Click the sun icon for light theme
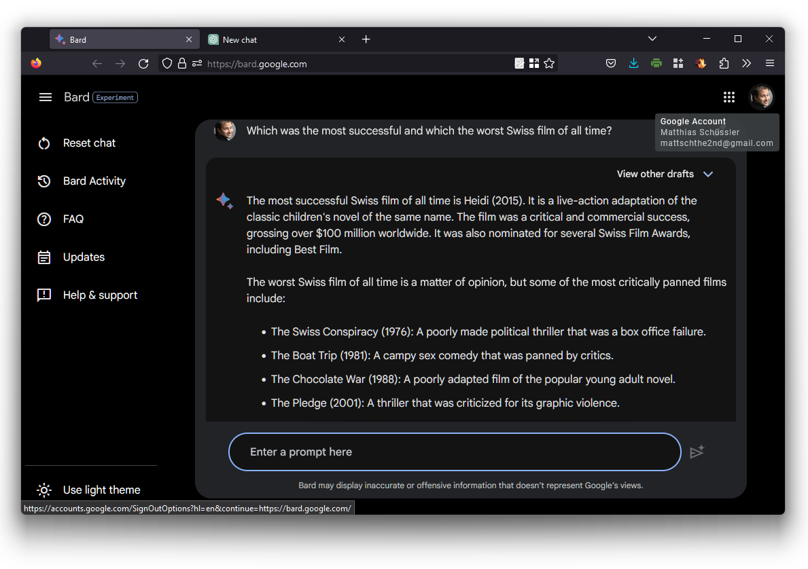 (44, 490)
